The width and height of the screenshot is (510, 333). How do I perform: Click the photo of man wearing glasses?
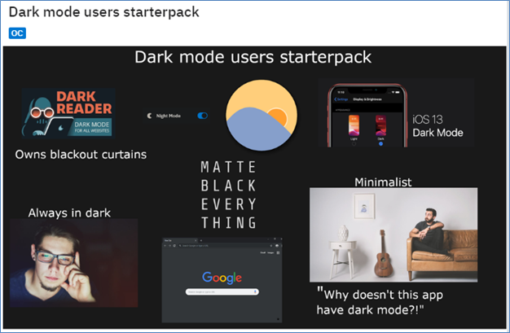74,263
